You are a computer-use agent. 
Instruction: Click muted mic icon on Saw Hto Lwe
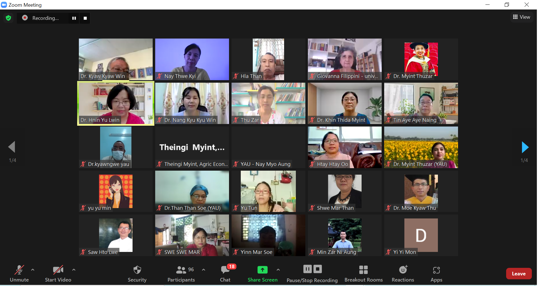(x=83, y=252)
